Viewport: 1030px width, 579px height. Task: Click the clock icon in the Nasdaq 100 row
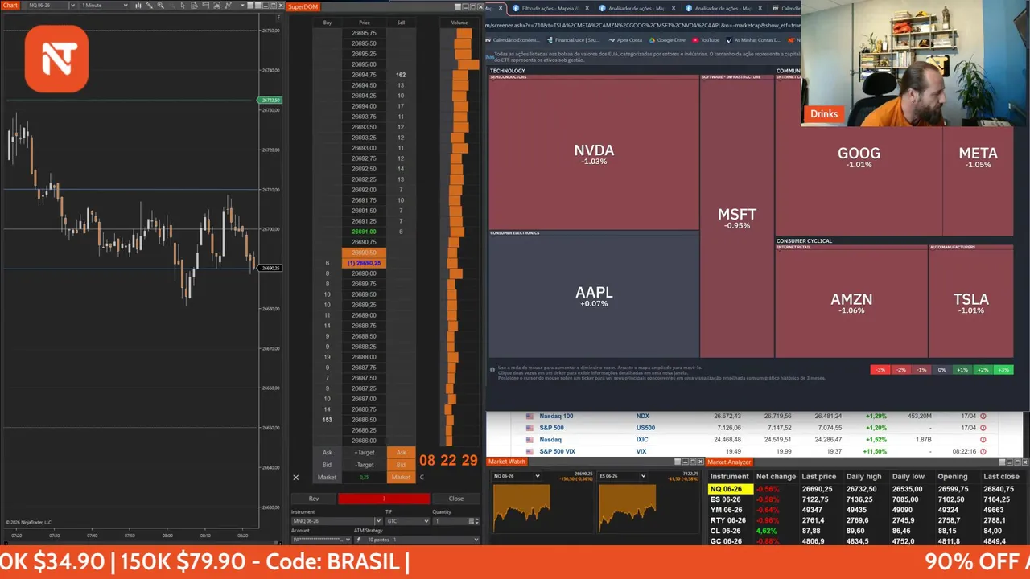[983, 416]
